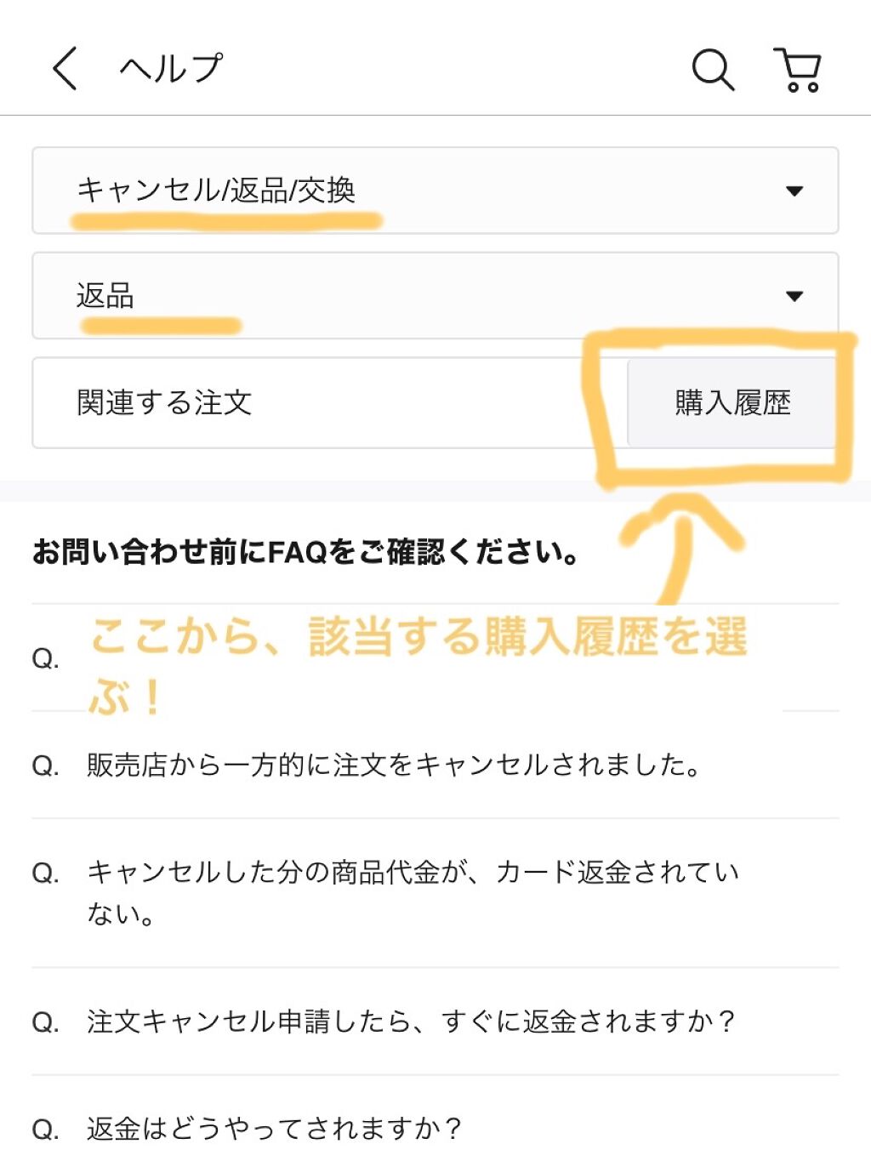The height and width of the screenshot is (1161, 871).
Task: Open search with the magnifier icon
Action: [x=713, y=69]
